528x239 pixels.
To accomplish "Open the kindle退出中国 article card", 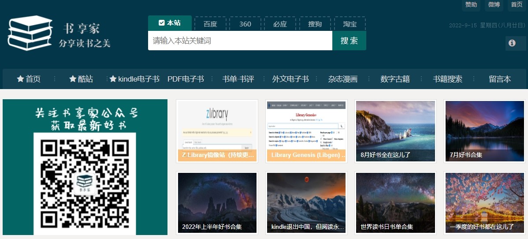I will [x=306, y=203].
